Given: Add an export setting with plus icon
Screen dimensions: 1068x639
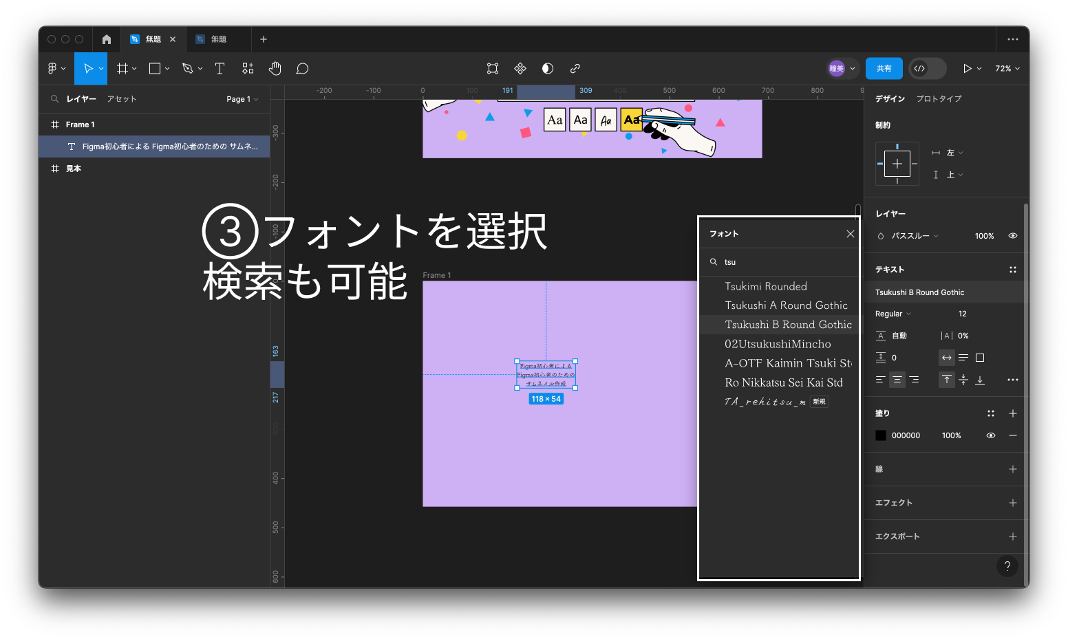Looking at the screenshot, I should coord(1013,537).
